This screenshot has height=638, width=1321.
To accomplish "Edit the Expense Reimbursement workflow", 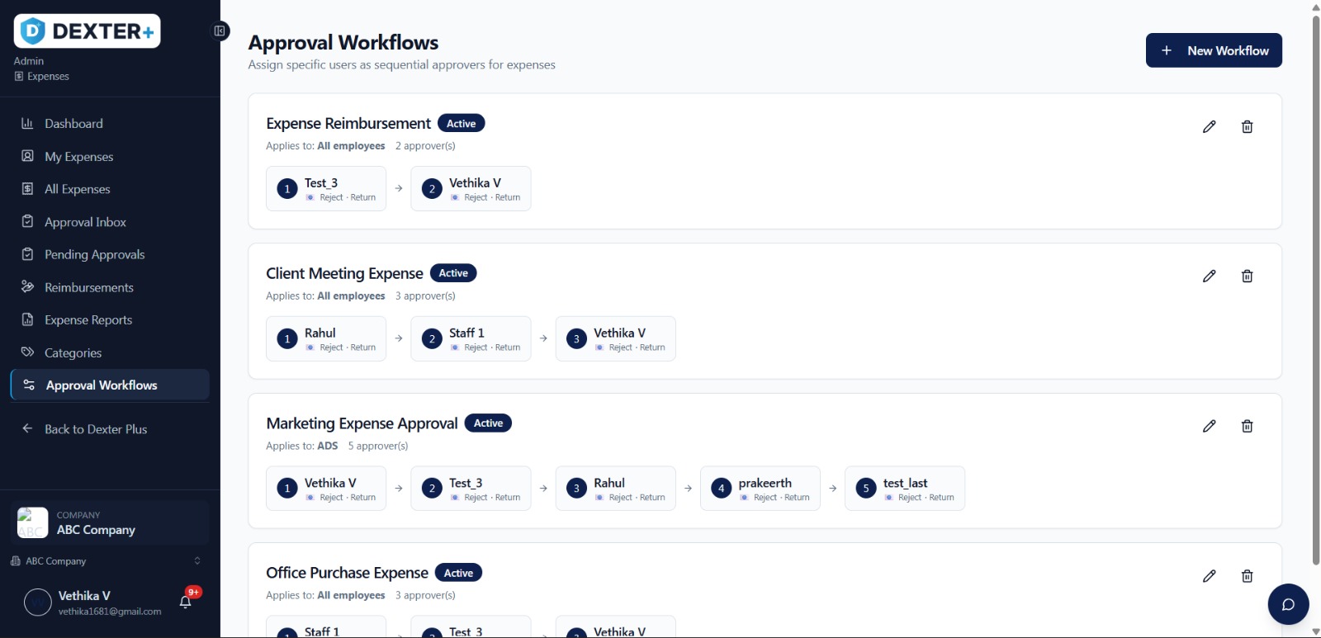I will click(x=1209, y=126).
